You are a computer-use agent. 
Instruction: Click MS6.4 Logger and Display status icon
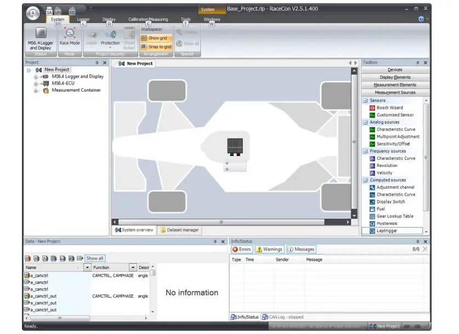tap(41, 33)
